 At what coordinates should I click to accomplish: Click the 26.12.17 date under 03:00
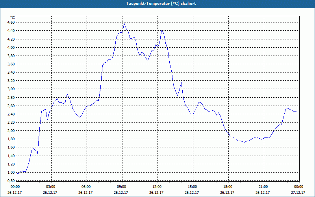pos(50,192)
